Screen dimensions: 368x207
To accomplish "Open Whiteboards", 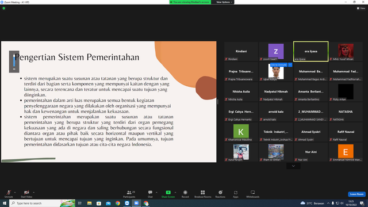I will click(253, 194).
